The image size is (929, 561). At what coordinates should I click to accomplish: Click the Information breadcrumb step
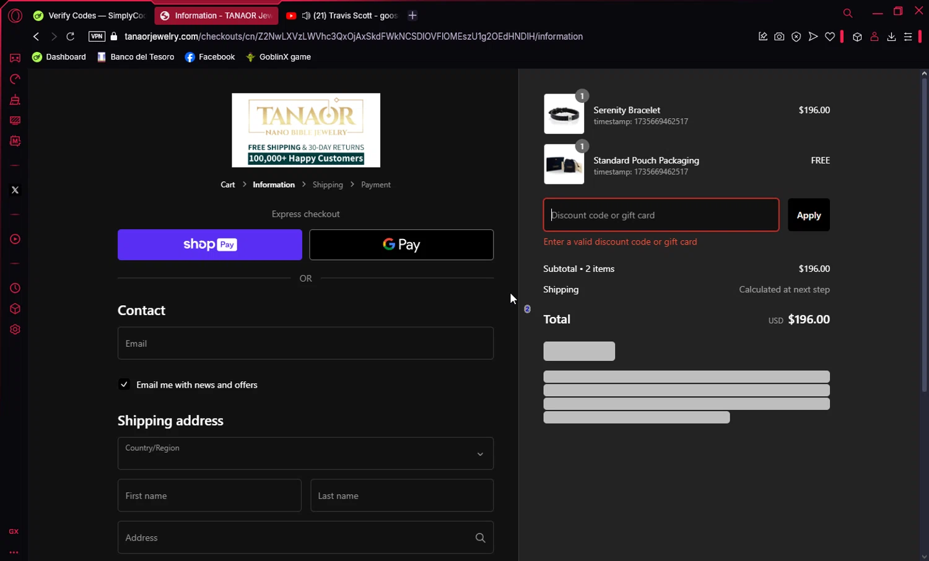(274, 185)
